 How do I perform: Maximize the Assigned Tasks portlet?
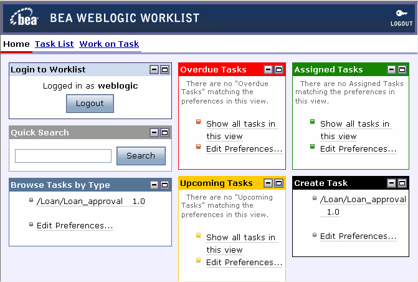(x=402, y=70)
